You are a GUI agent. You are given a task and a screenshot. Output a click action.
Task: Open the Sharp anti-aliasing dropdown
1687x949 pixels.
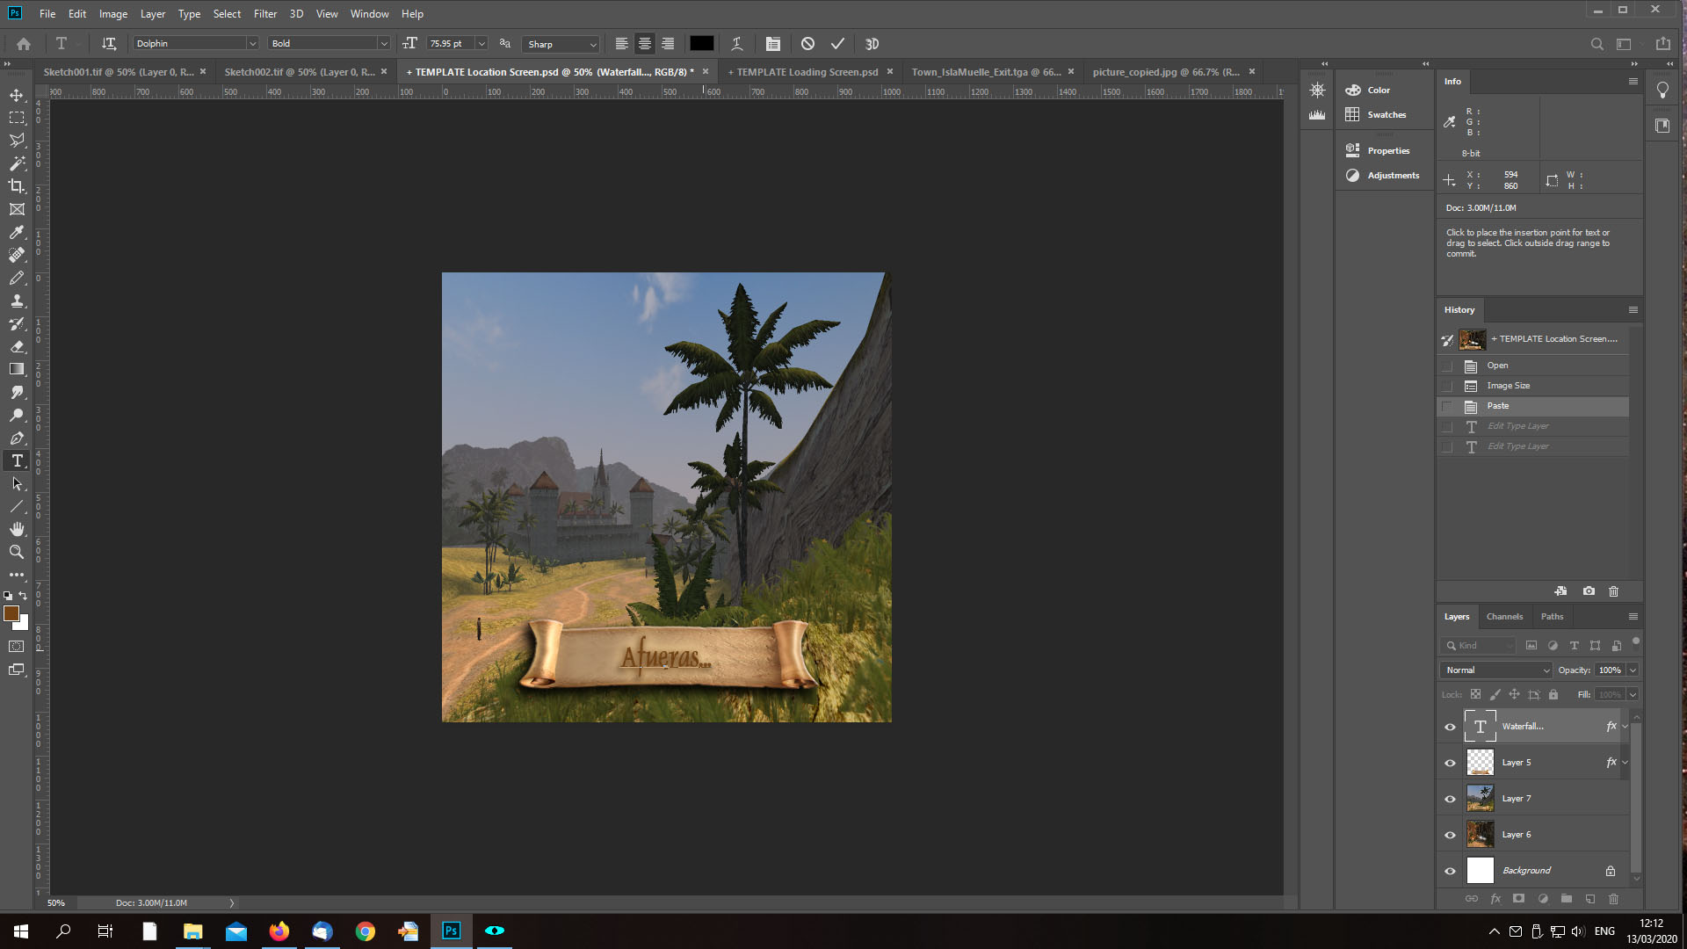(x=562, y=44)
